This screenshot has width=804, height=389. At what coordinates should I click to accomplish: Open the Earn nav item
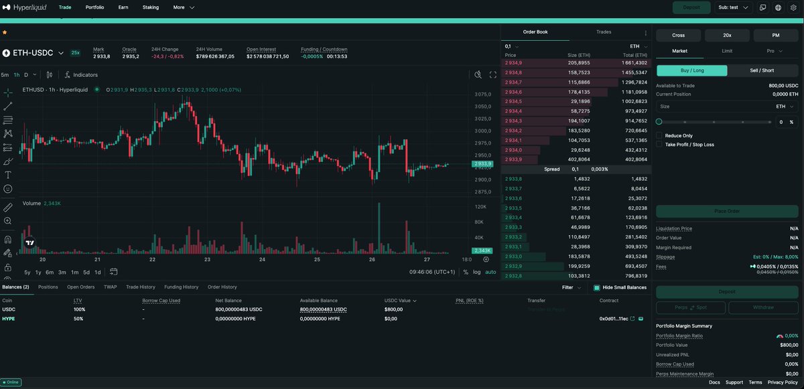click(123, 7)
